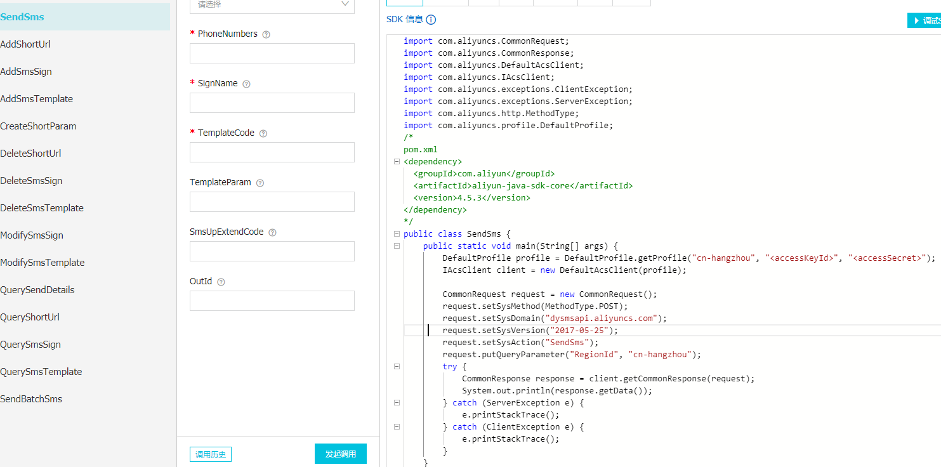This screenshot has height=467, width=941.
Task: Open TemplateParam help question-mark icon
Action: 260,183
